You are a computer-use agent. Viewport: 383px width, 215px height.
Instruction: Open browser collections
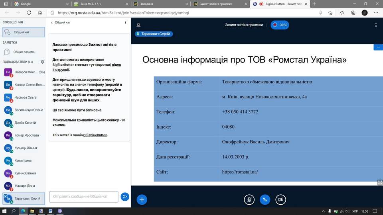pos(353,13)
